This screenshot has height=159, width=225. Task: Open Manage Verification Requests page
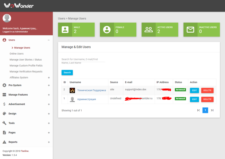point(26,71)
